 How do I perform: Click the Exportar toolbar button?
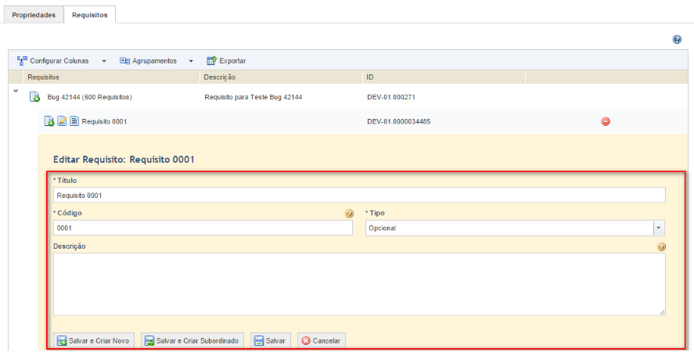pos(226,61)
